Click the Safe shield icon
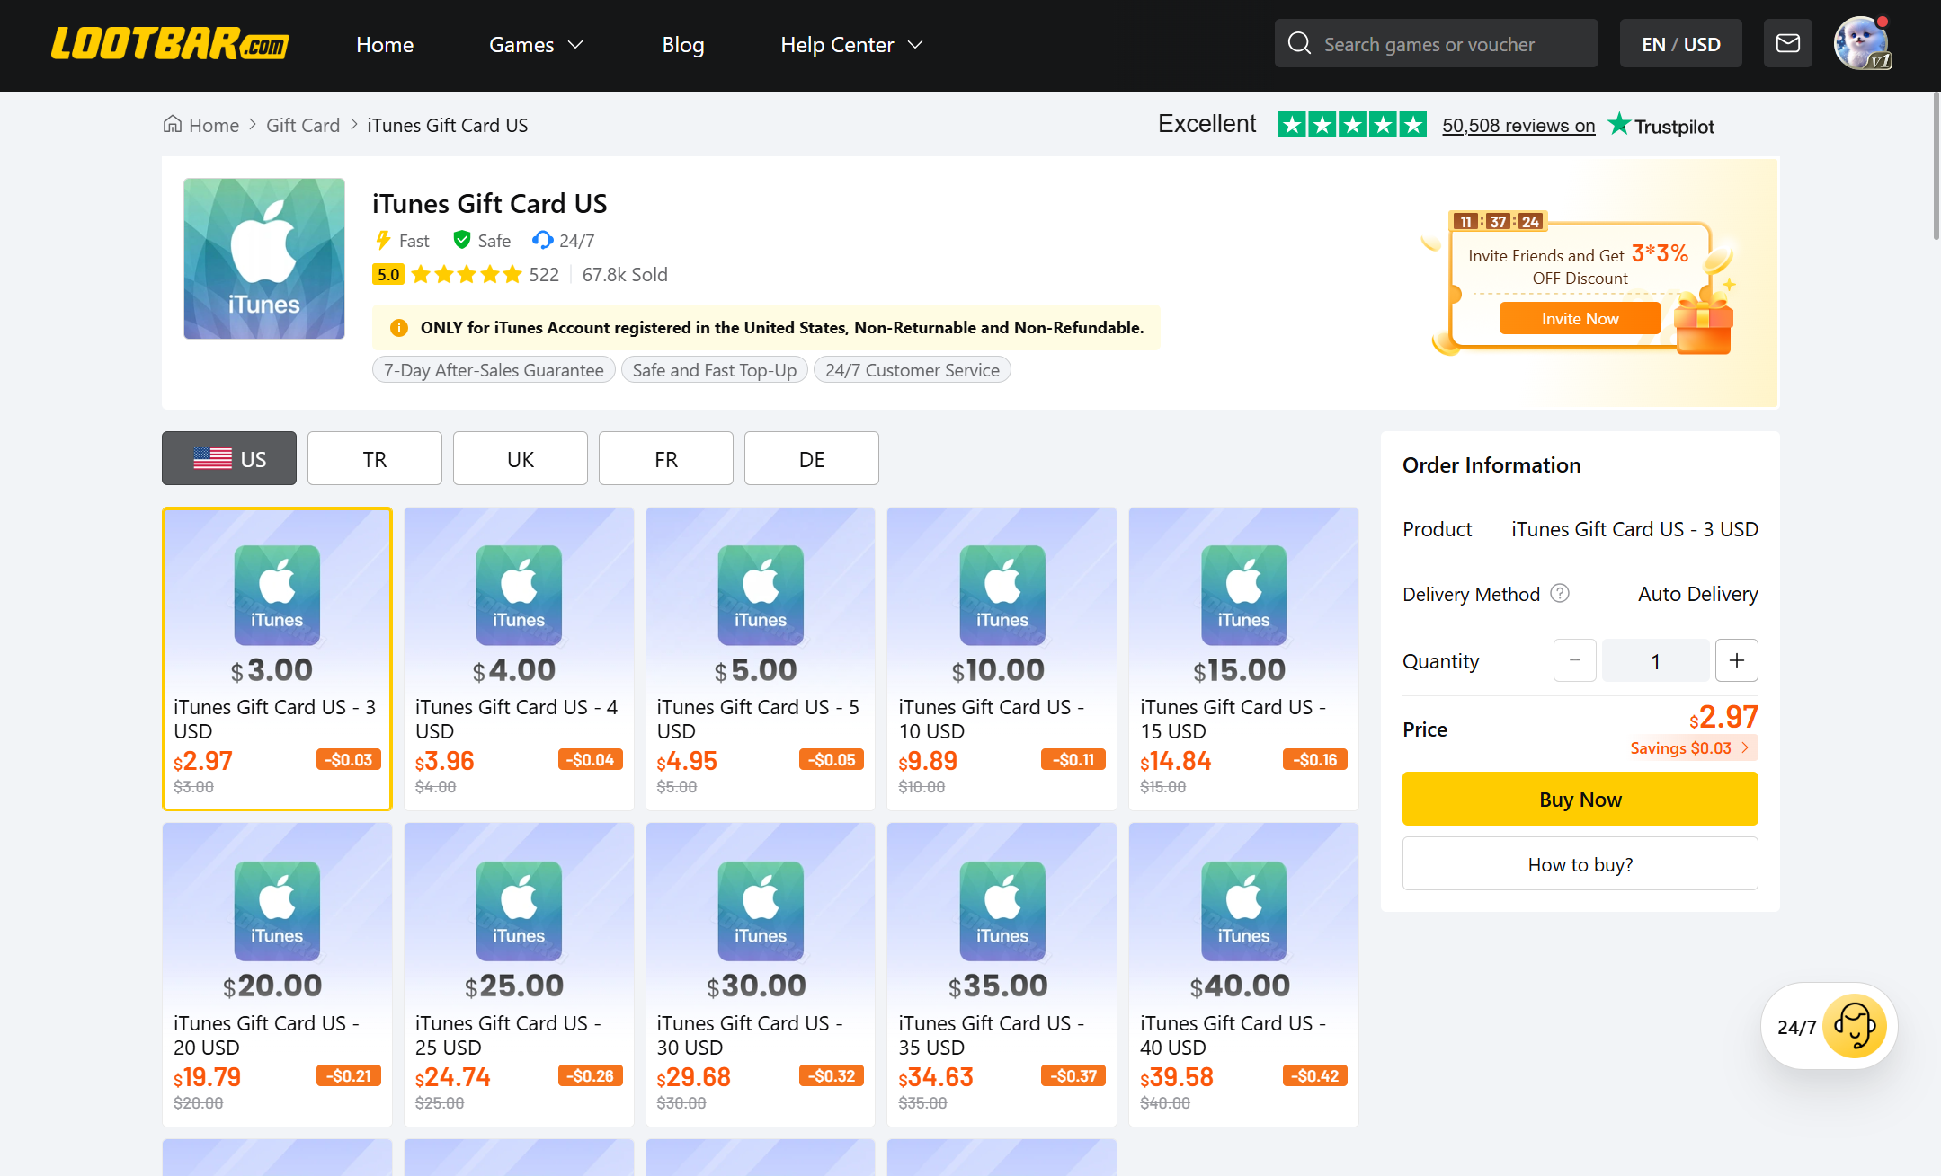 click(x=462, y=240)
